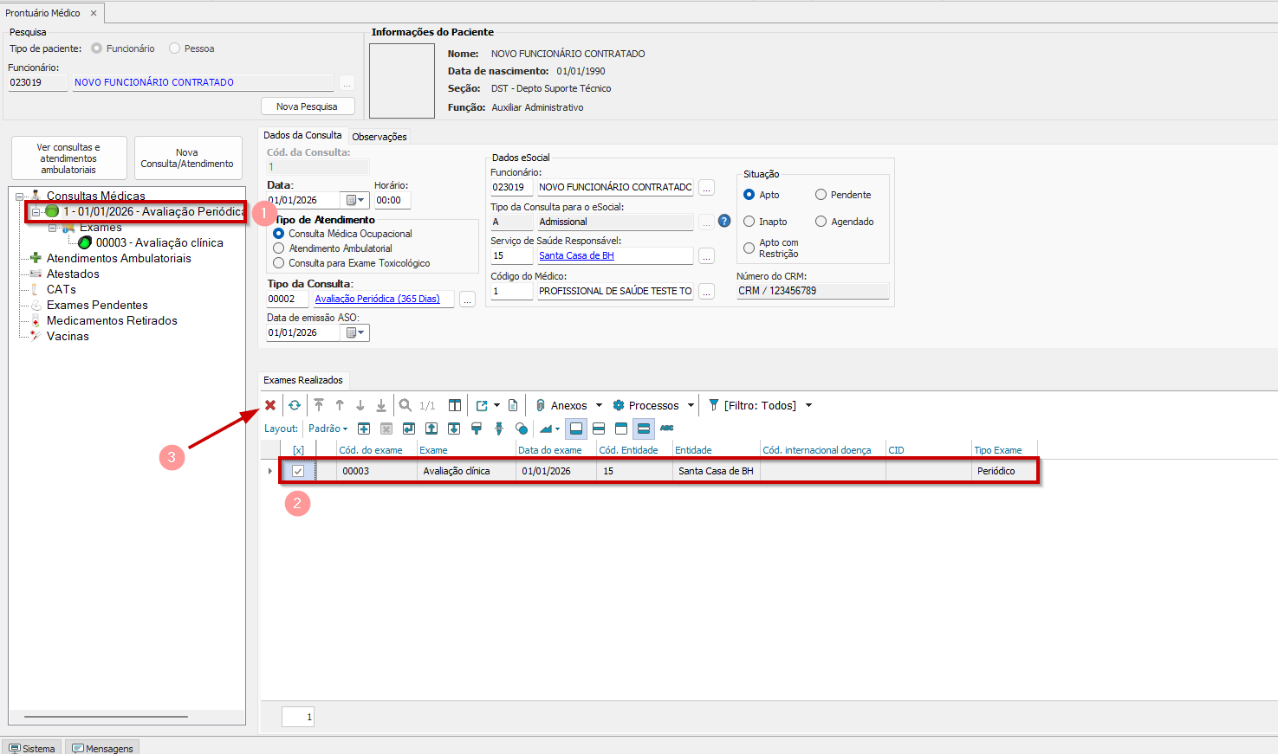1278x754 pixels.
Task: Click the ABC text icon in layout toolbar
Action: (x=666, y=428)
